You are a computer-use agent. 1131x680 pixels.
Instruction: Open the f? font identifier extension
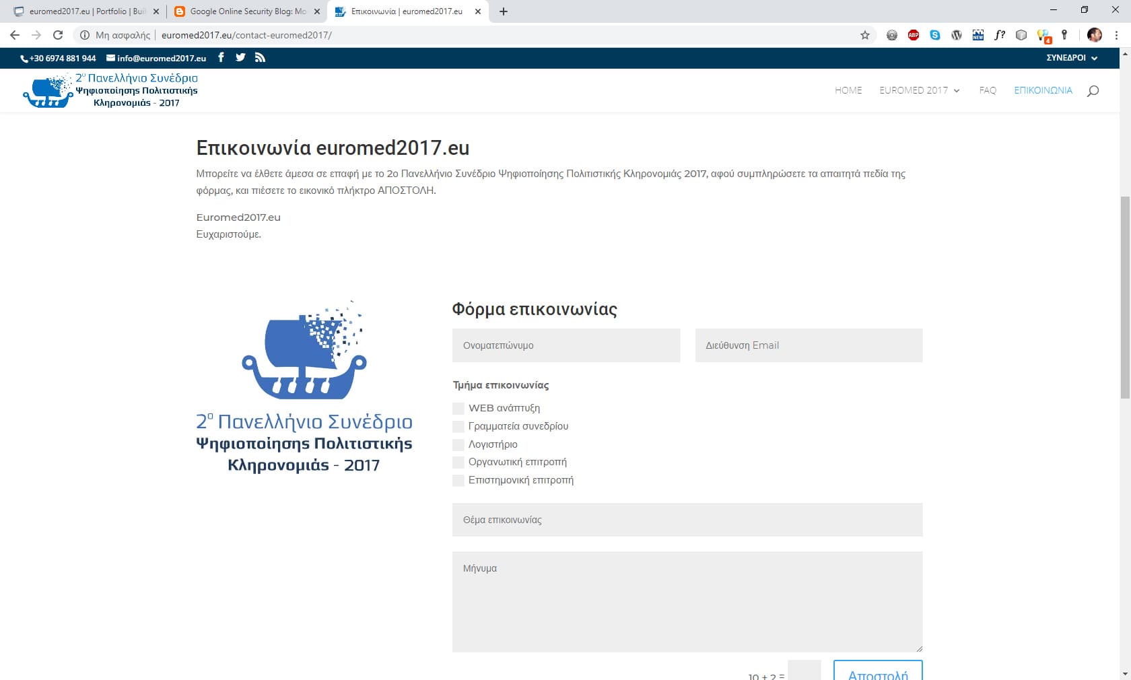(1000, 35)
